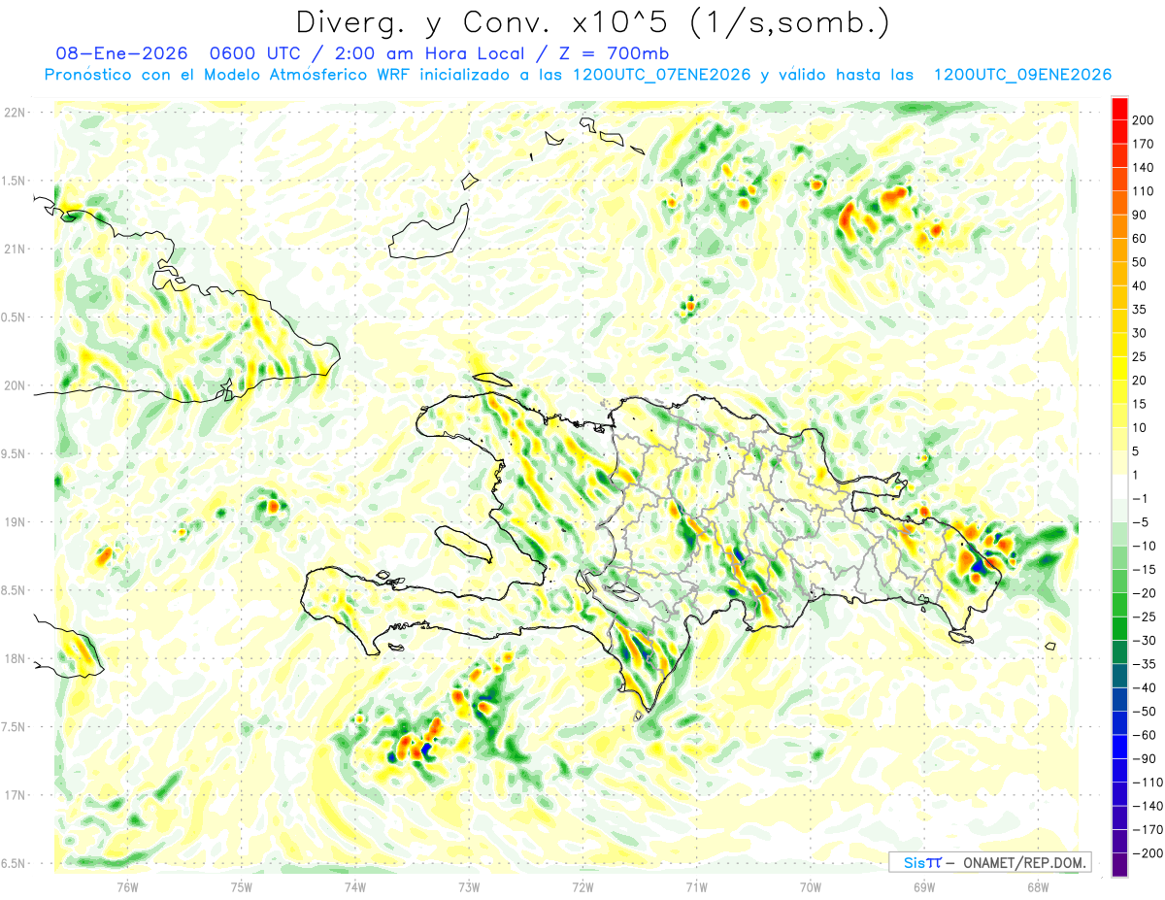
Task: Click the positive '5' scale value
Action: pyautogui.click(x=1137, y=451)
